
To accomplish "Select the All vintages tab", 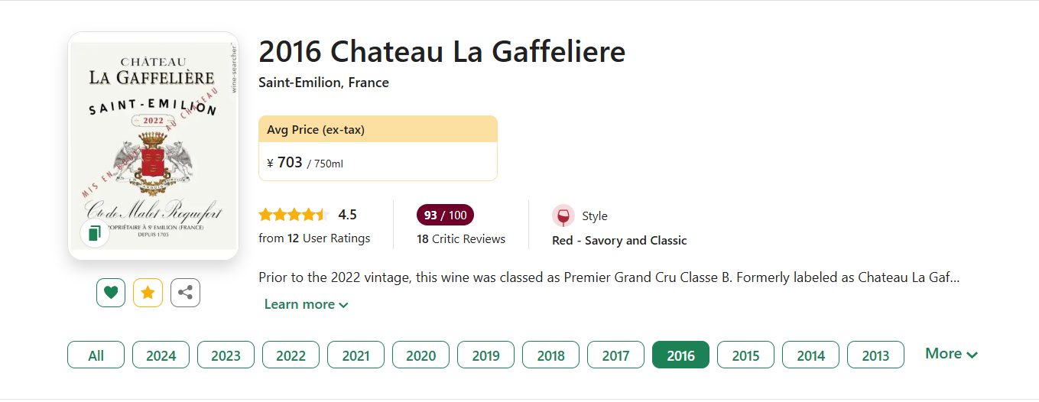I will (96, 355).
